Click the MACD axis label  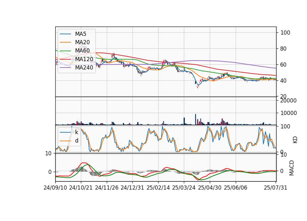[x=292, y=168]
